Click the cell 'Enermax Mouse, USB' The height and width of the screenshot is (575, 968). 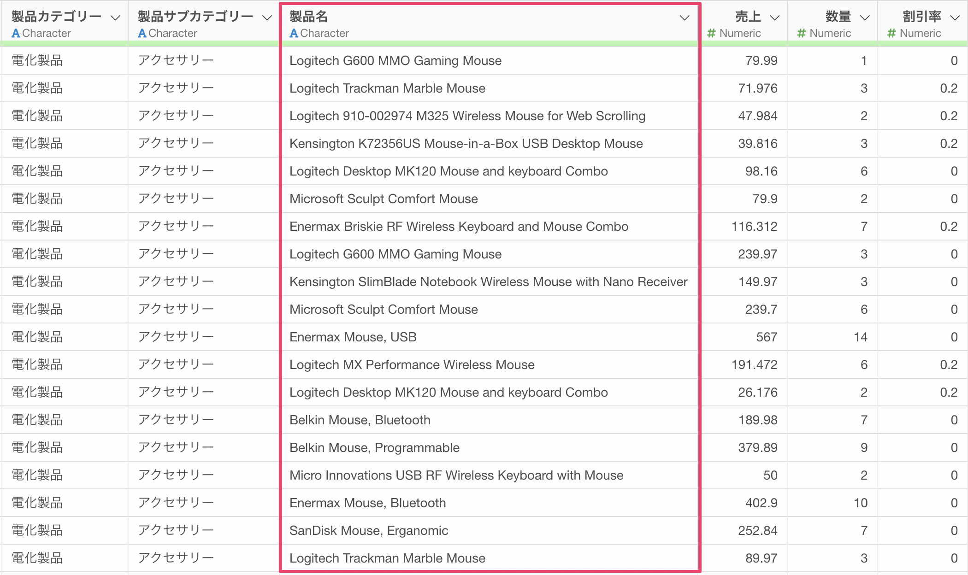(353, 337)
